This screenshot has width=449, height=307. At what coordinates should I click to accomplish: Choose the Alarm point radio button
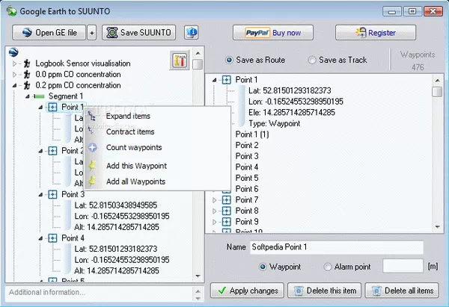pyautogui.click(x=329, y=267)
